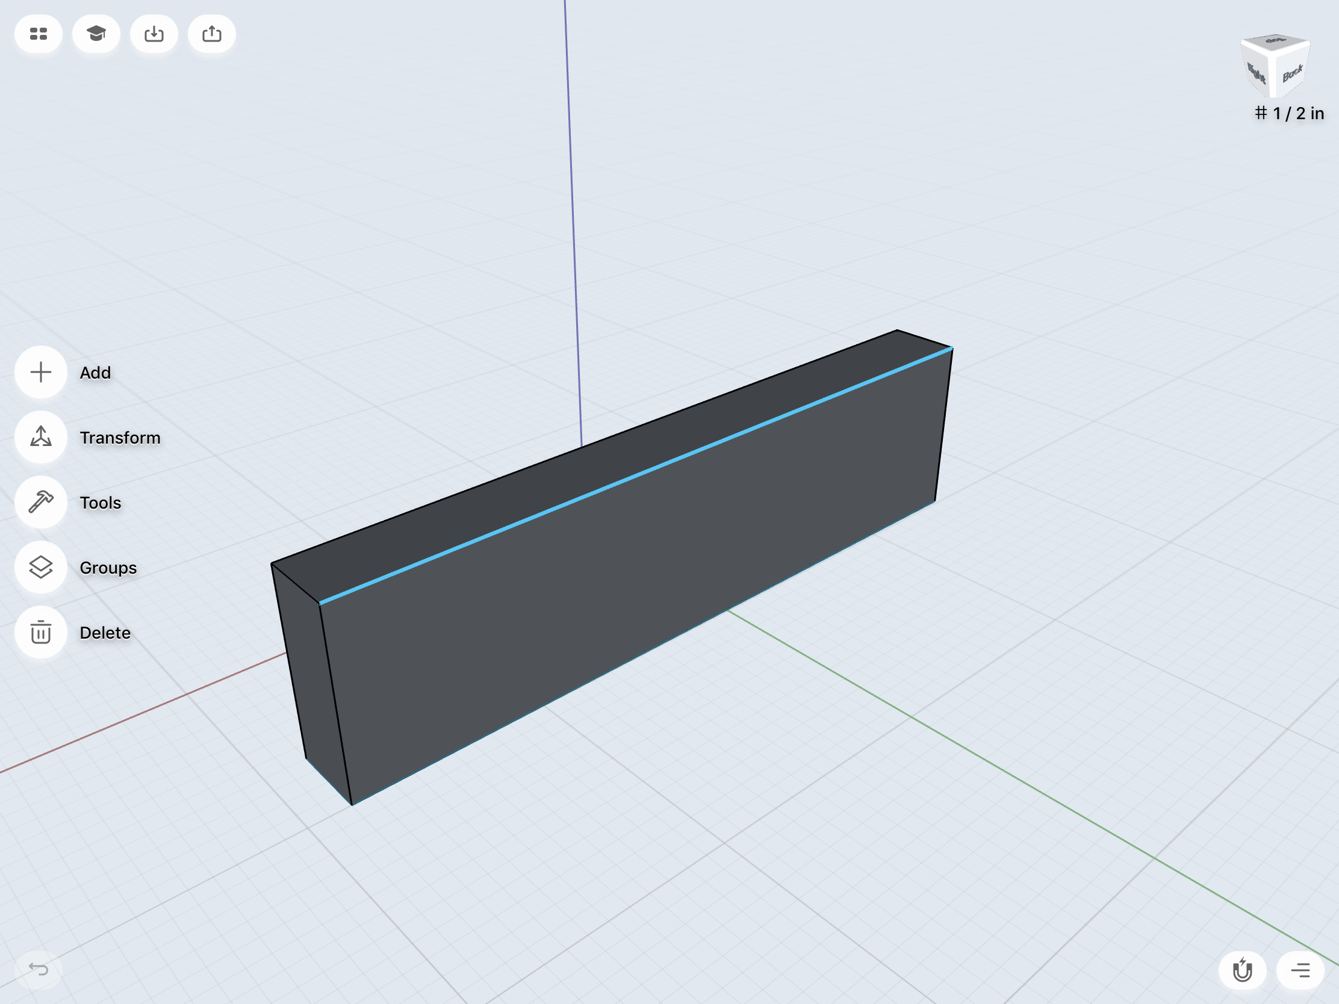The image size is (1339, 1004).
Task: Tap the Delete trash icon
Action: pos(40,633)
